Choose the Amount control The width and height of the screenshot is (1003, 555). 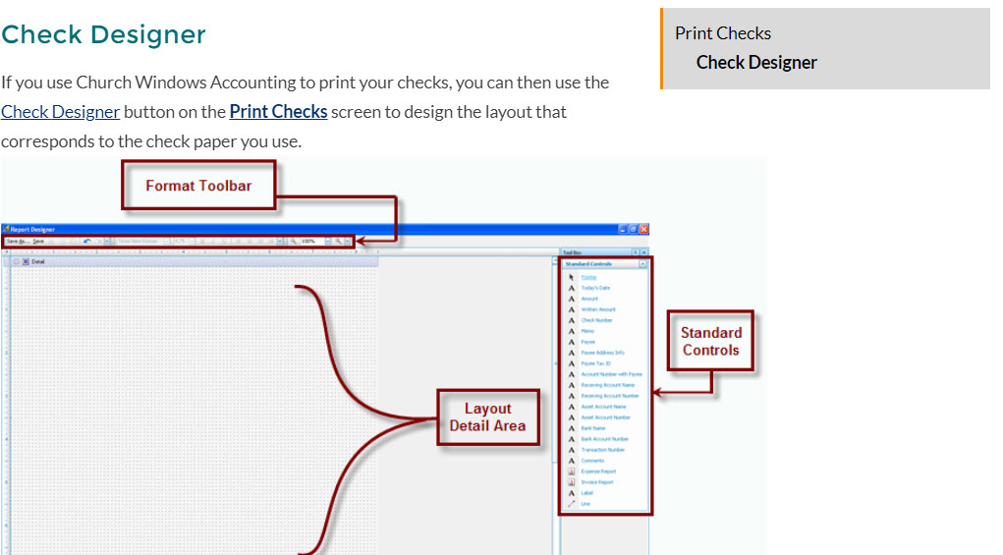[589, 300]
